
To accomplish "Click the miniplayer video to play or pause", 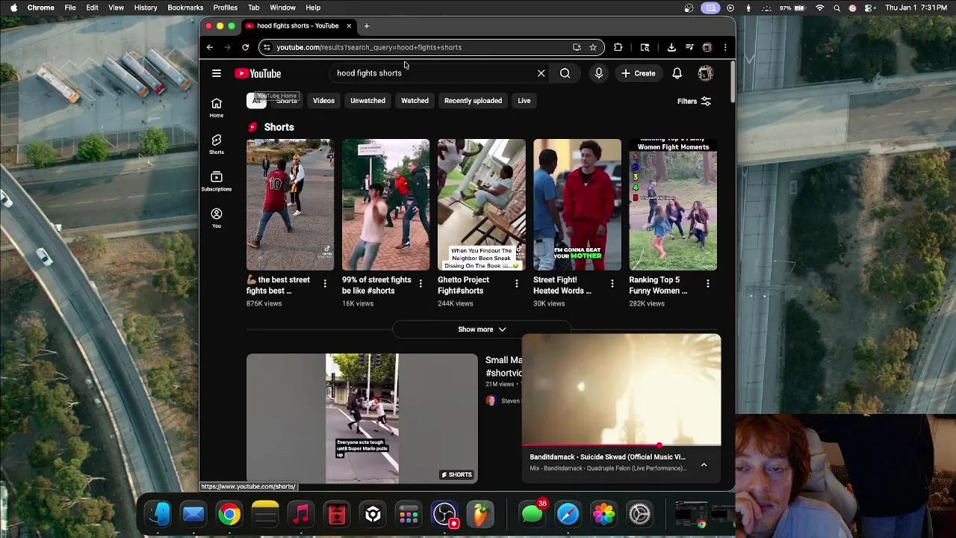I will pos(621,389).
